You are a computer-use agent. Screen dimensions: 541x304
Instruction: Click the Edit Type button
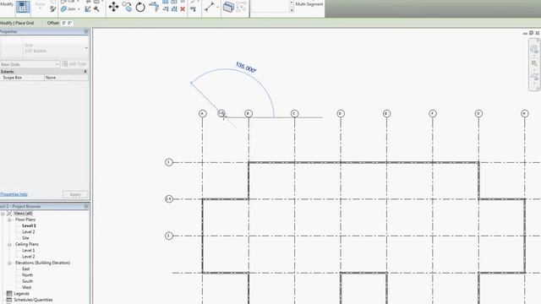(x=74, y=64)
